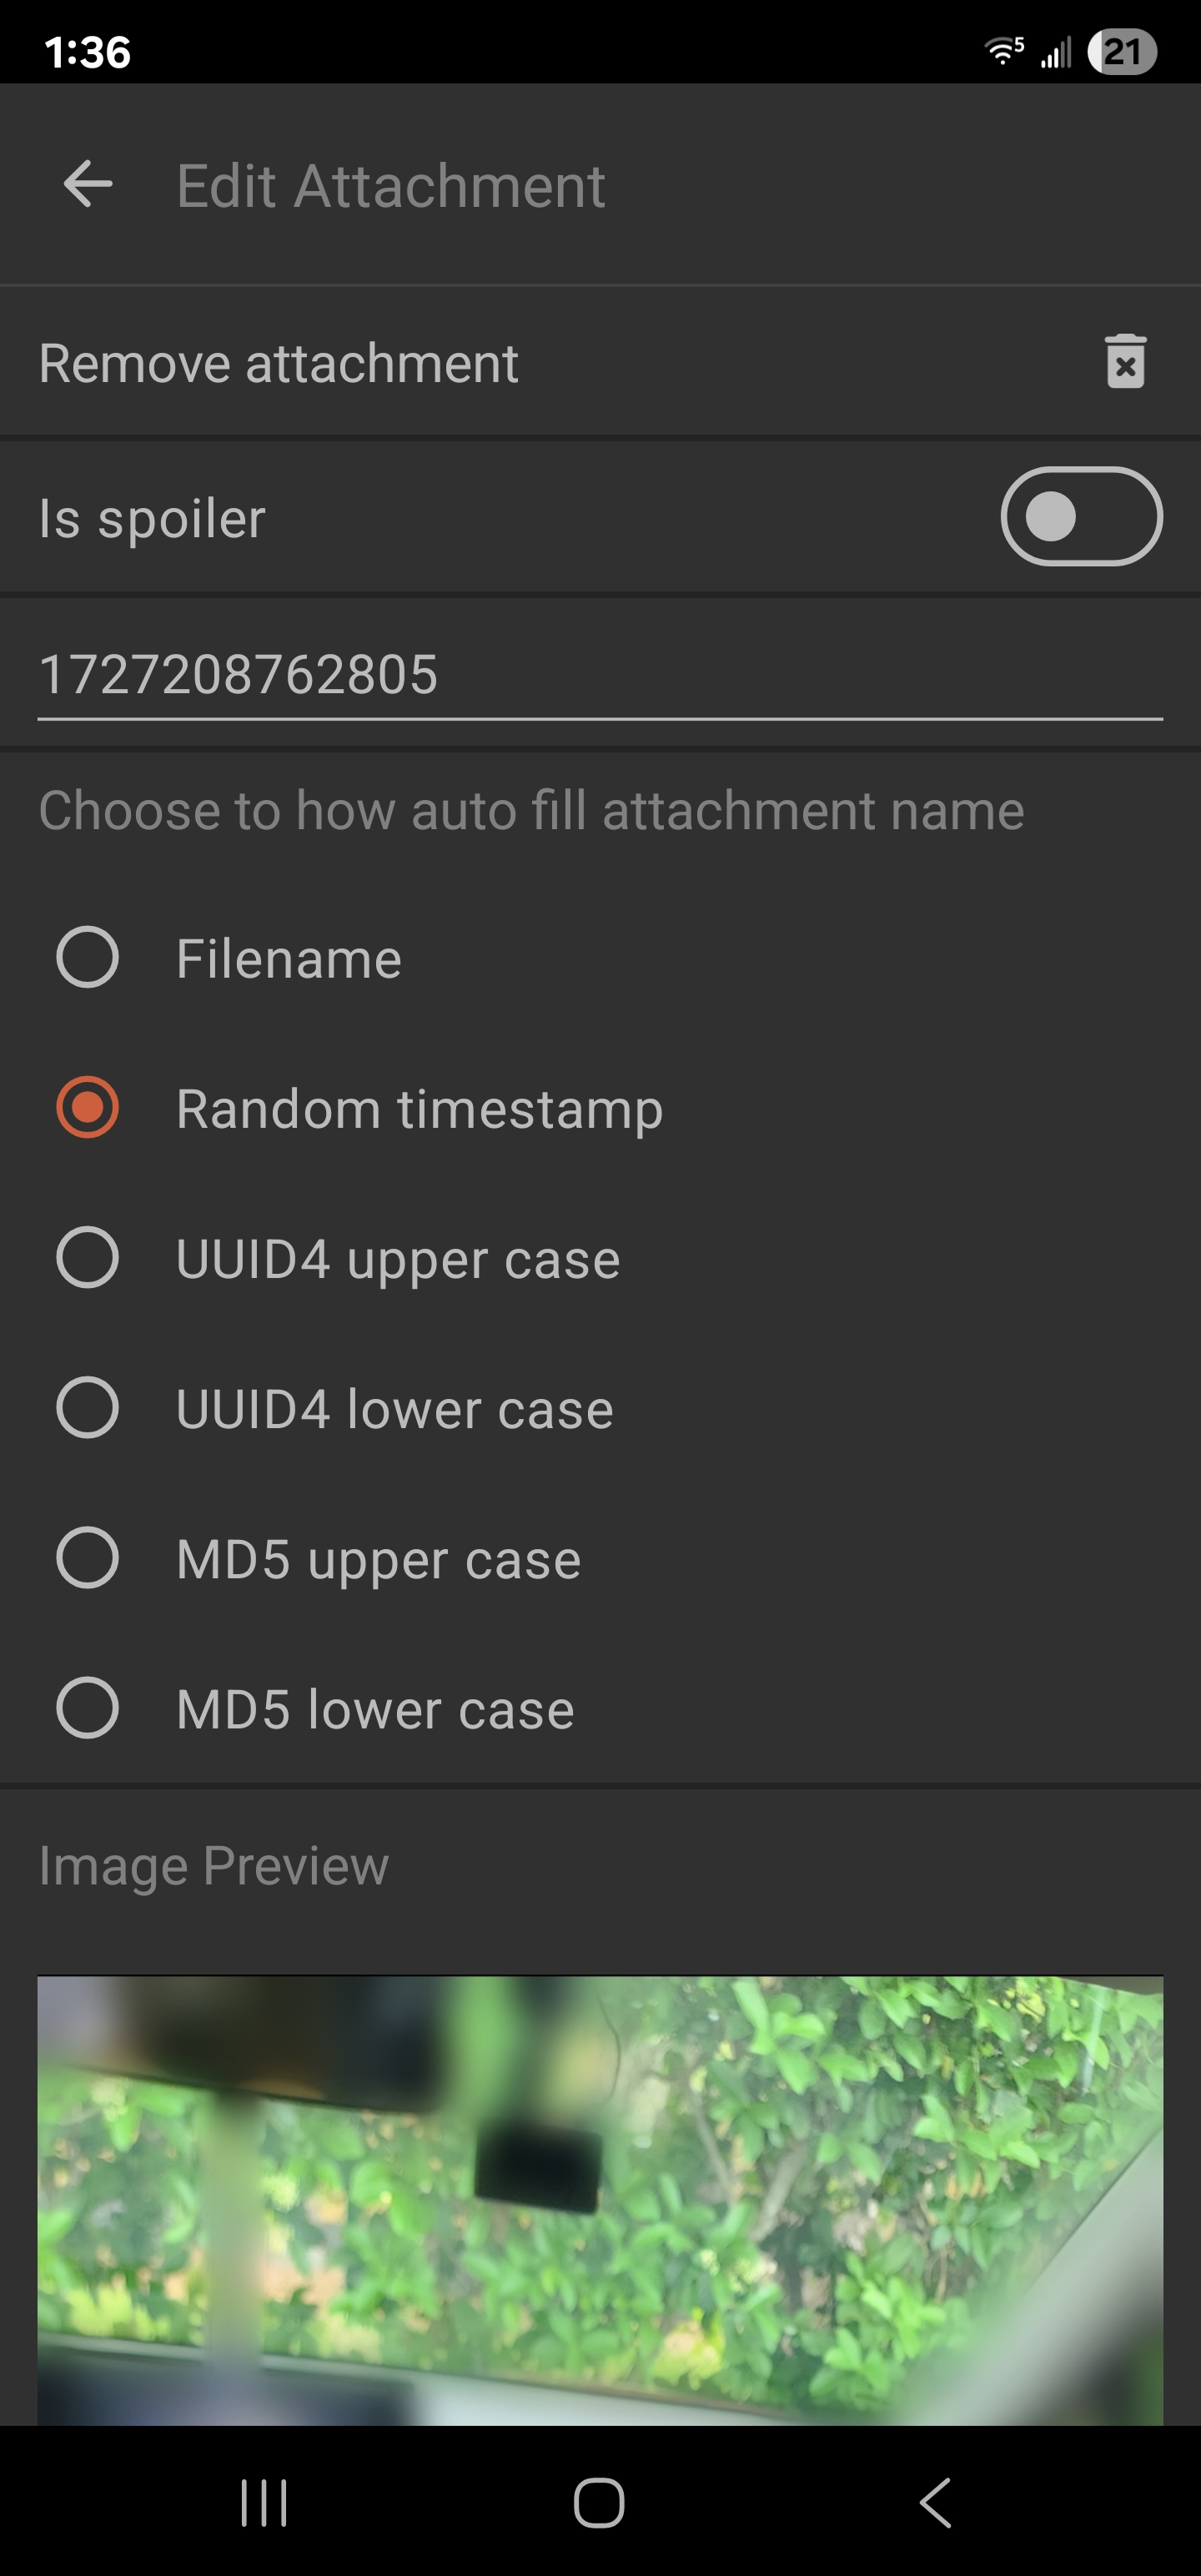
Task: Tap the battery level indicator
Action: (x=1122, y=52)
